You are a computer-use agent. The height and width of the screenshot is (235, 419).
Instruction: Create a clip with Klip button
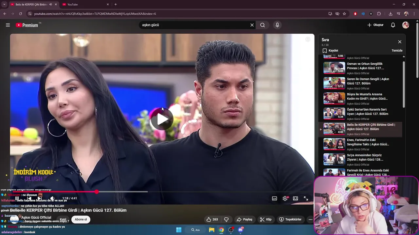[265, 220]
